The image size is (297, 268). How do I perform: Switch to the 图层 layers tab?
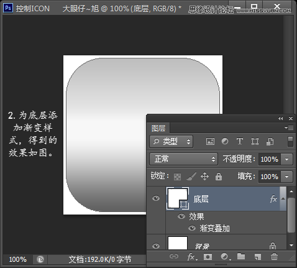(x=158, y=128)
